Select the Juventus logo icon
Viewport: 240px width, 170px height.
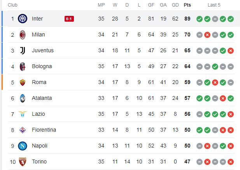[23, 51]
